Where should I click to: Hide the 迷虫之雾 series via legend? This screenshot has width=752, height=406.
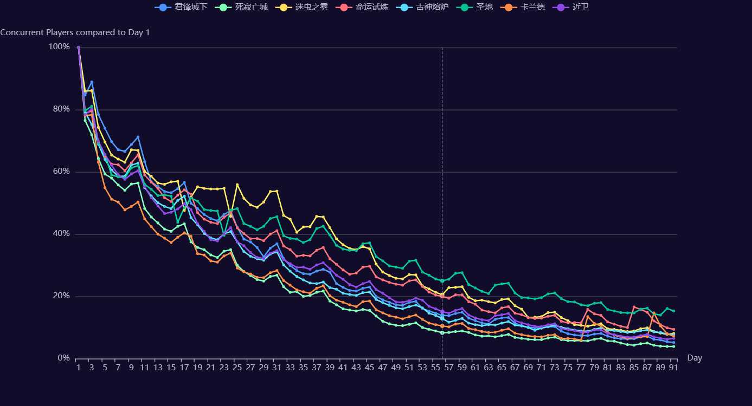[301, 8]
